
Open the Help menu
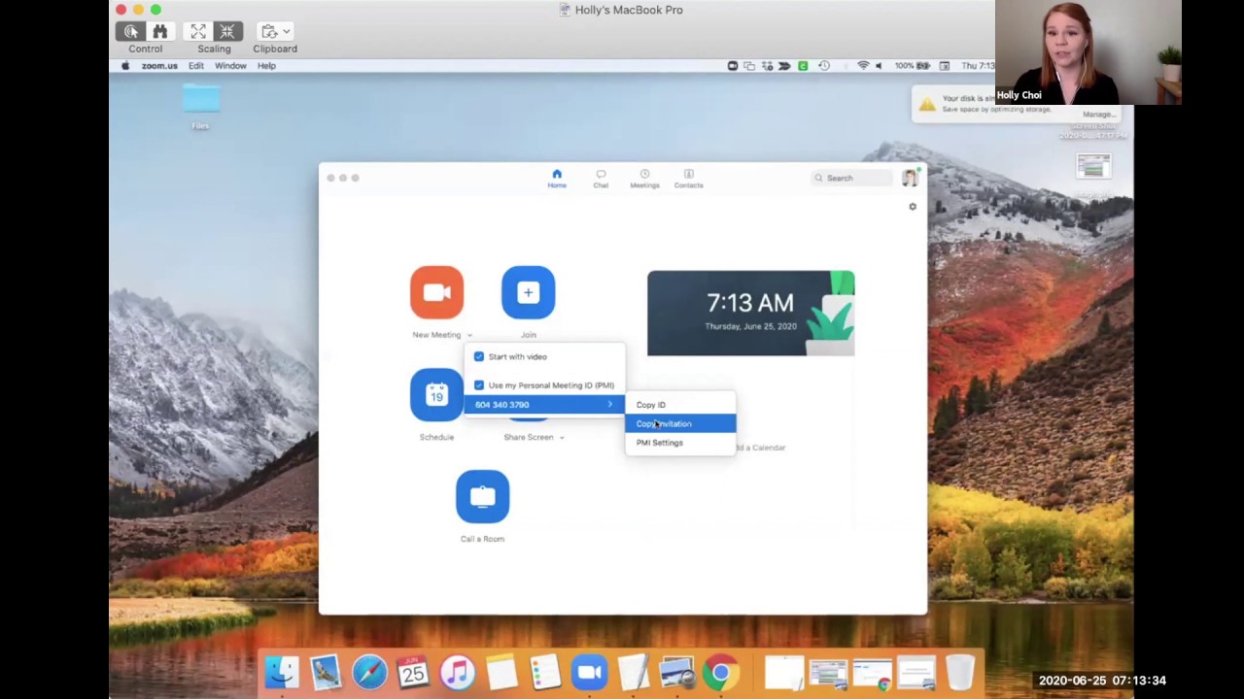pos(266,66)
